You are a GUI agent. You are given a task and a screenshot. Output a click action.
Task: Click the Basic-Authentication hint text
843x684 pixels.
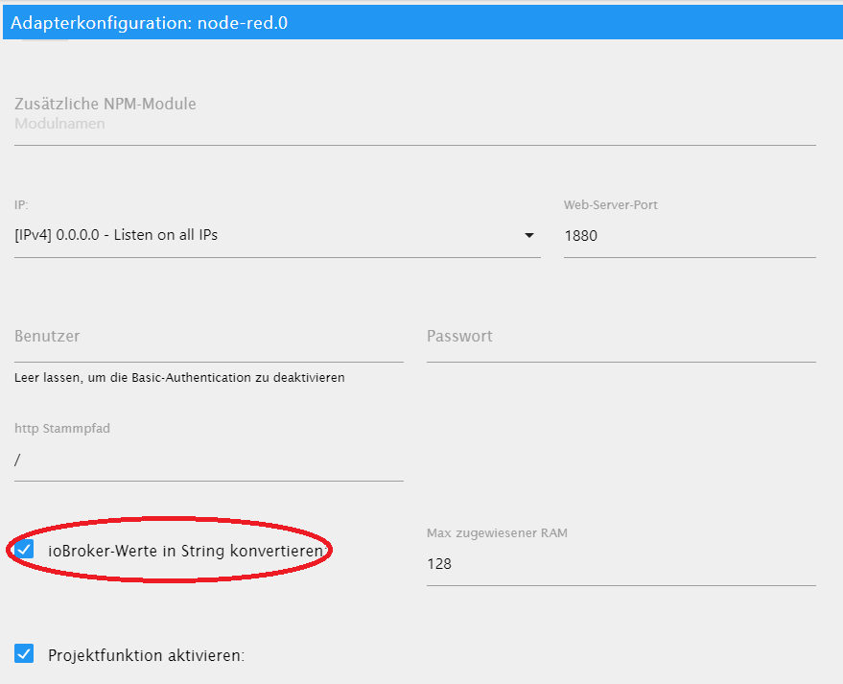[179, 377]
